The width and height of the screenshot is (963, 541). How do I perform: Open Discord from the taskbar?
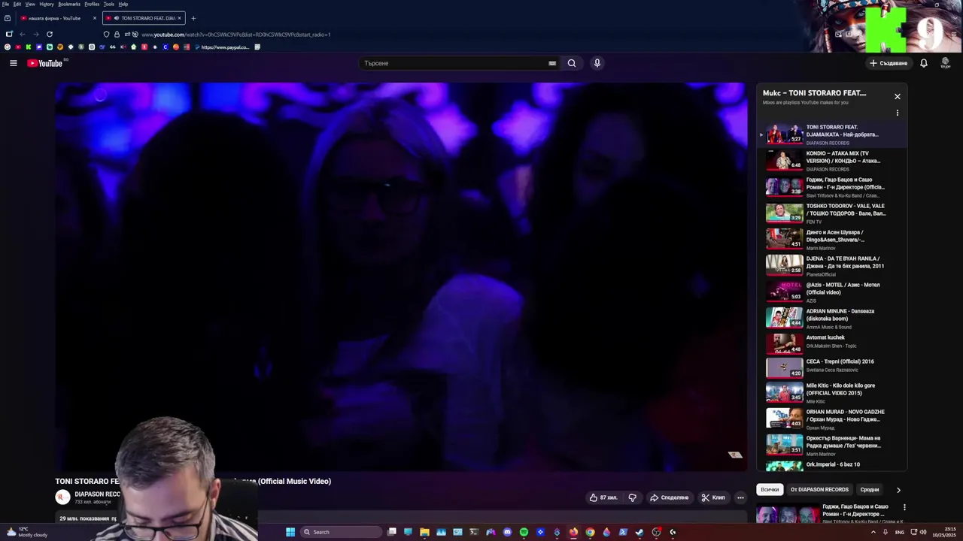[507, 532]
